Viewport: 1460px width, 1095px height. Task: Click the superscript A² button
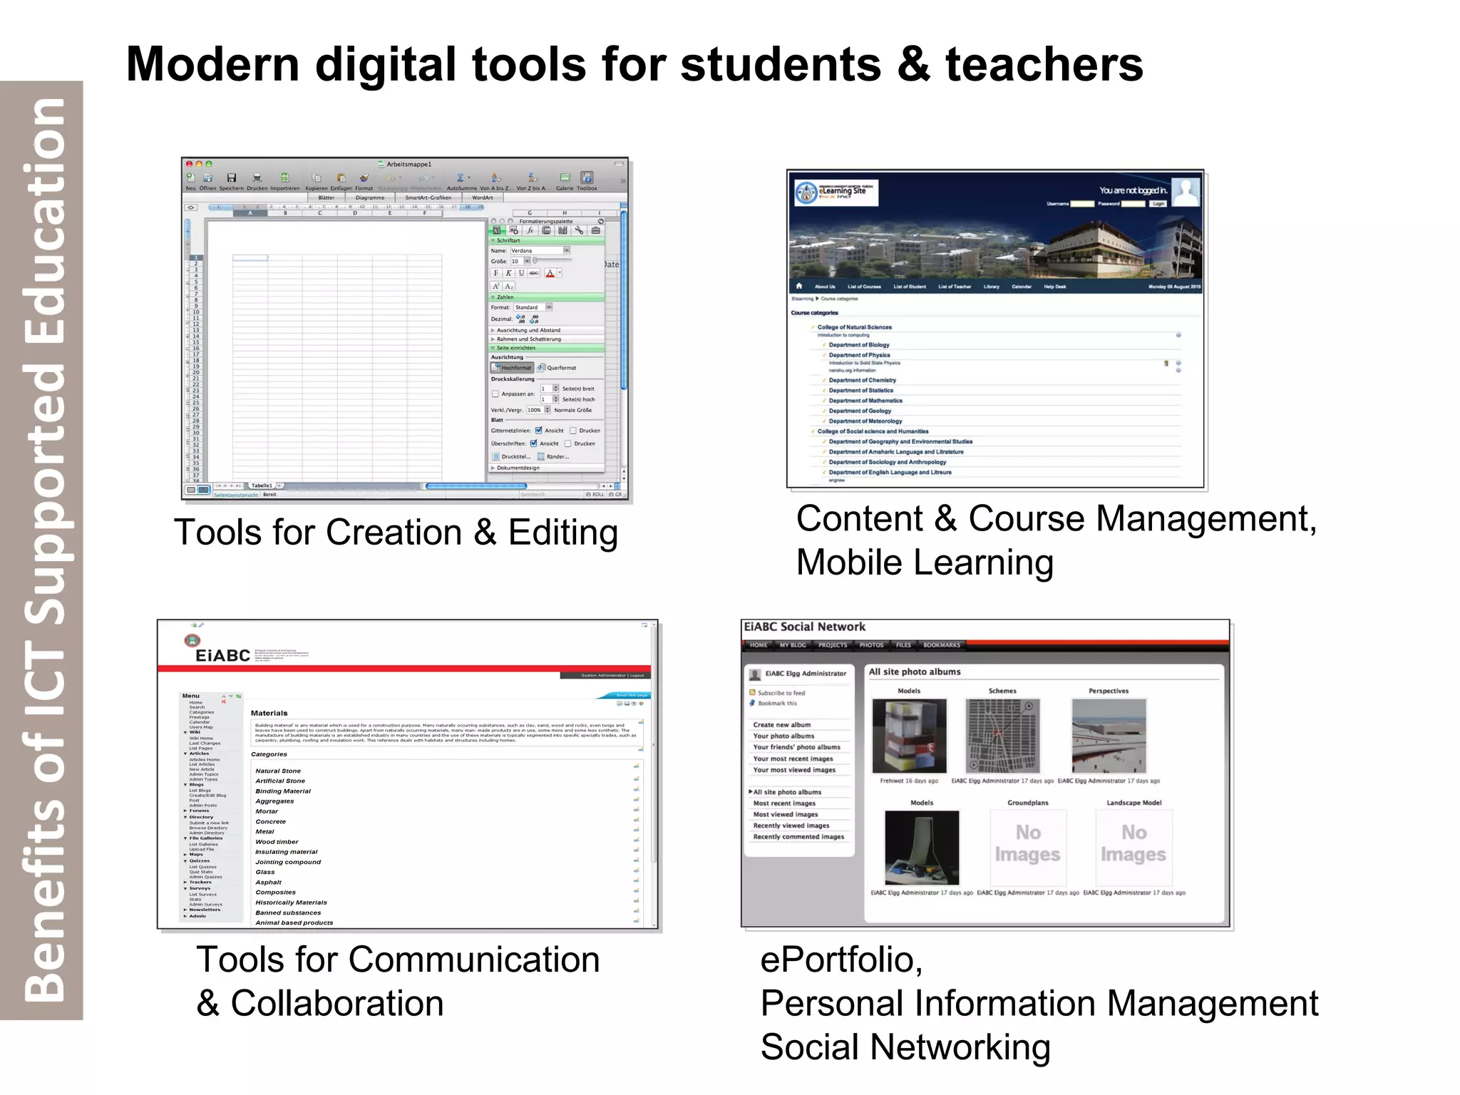[496, 286]
